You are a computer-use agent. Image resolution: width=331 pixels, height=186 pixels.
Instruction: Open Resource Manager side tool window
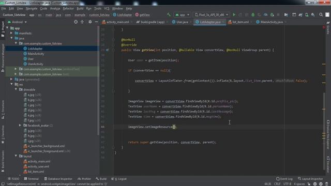pos(3,58)
